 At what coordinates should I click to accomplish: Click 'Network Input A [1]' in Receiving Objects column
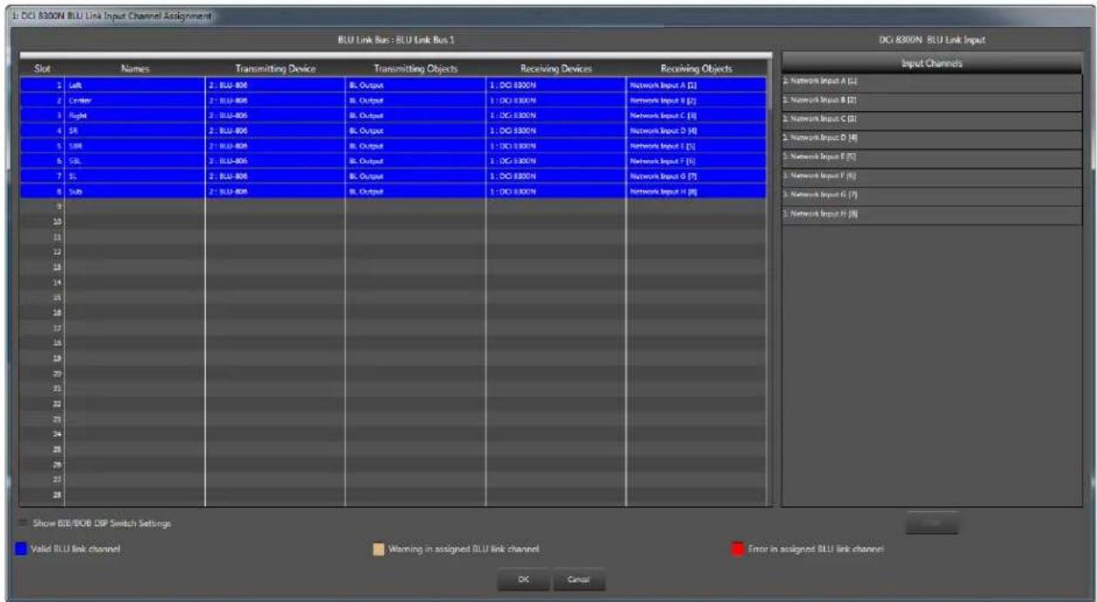pos(696,85)
